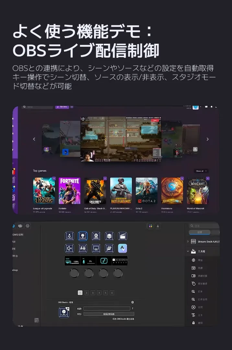
Task: Click the search box in streaming app
Action: pos(38,107)
